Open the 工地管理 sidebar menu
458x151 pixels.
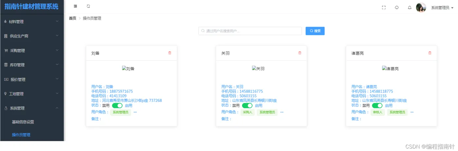[32, 94]
